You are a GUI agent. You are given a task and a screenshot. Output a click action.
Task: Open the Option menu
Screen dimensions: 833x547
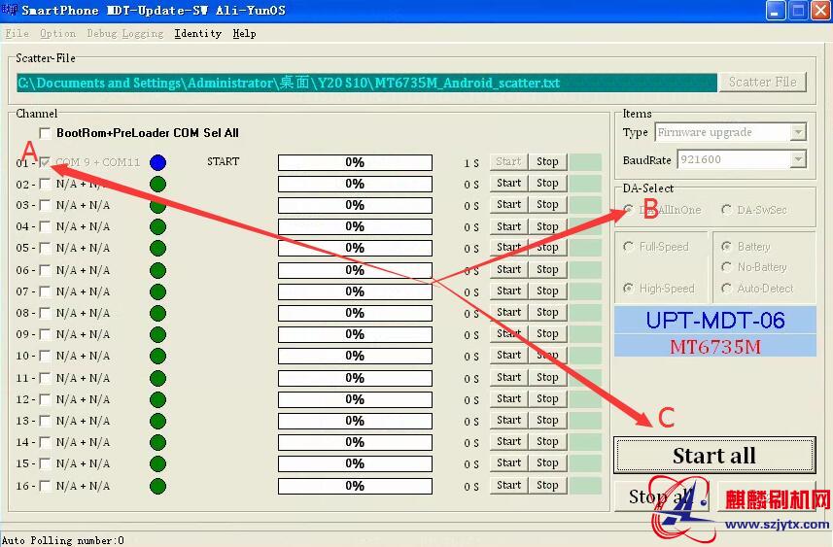click(58, 33)
